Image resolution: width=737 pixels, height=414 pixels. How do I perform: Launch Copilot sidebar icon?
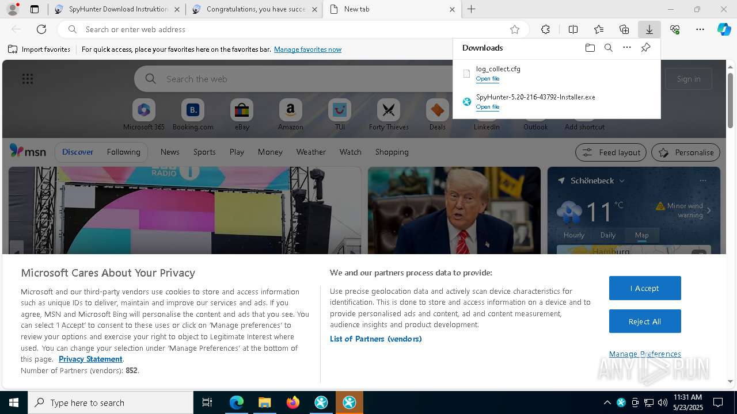point(724,29)
